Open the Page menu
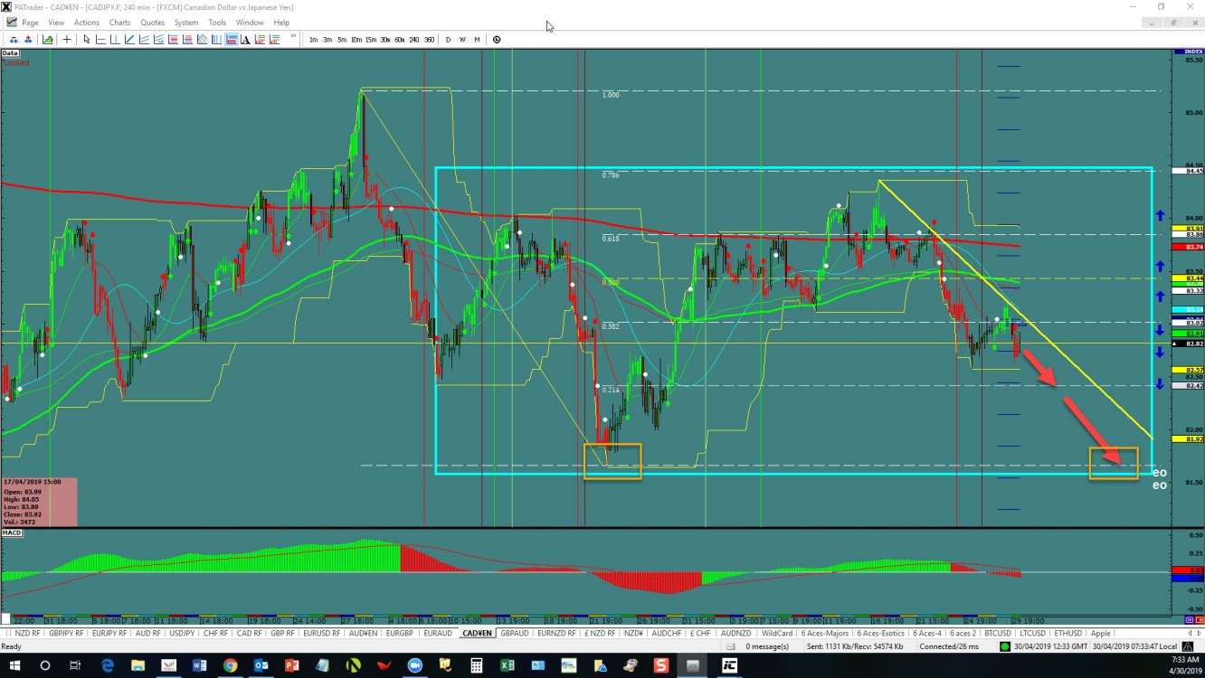The image size is (1205, 678). pyautogui.click(x=30, y=23)
